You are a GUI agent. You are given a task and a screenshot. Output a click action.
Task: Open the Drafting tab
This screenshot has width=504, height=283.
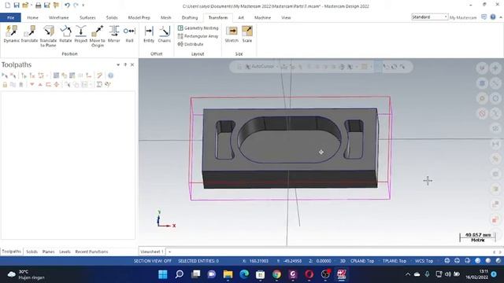pos(190,17)
